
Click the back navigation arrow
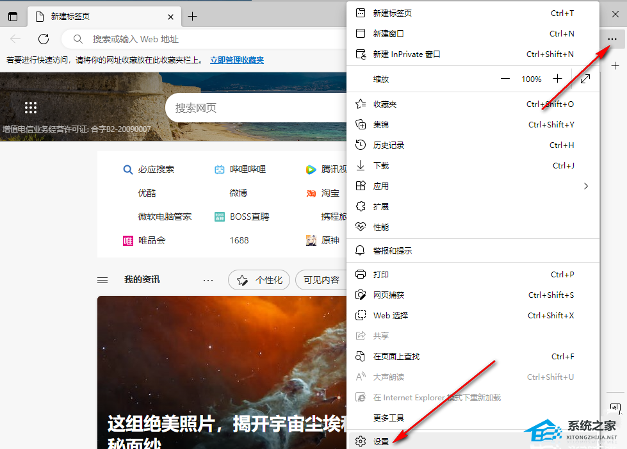(x=15, y=39)
